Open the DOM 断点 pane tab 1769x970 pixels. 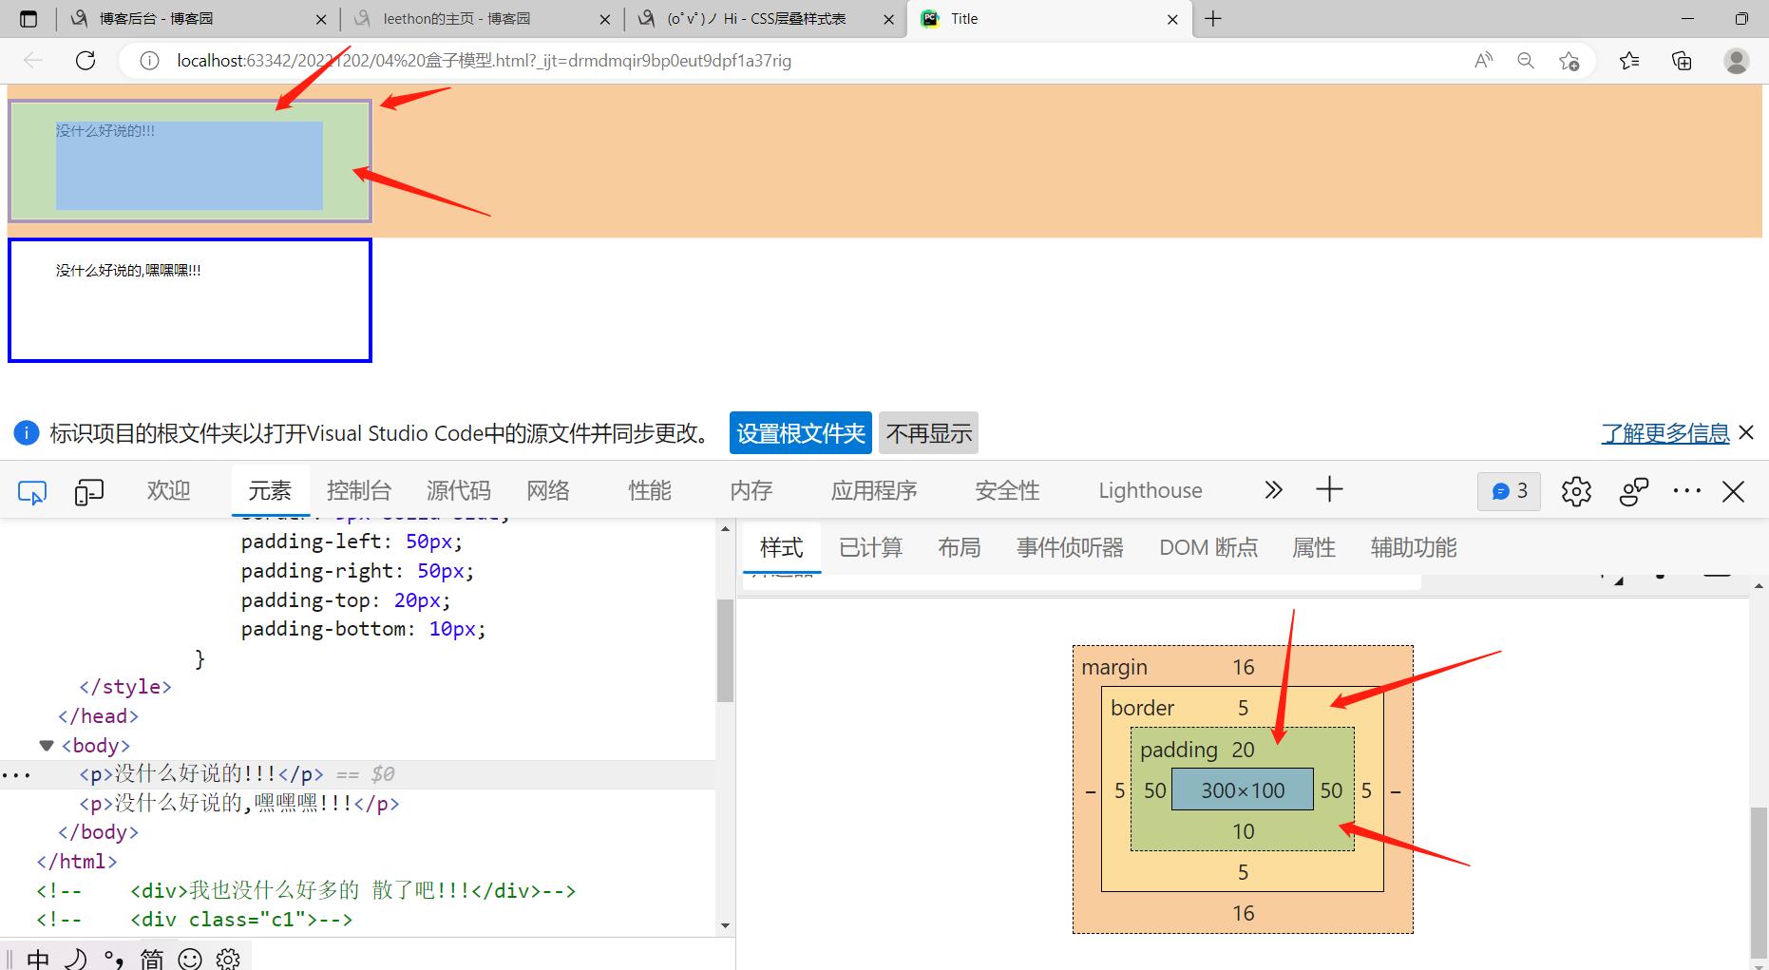tap(1208, 547)
